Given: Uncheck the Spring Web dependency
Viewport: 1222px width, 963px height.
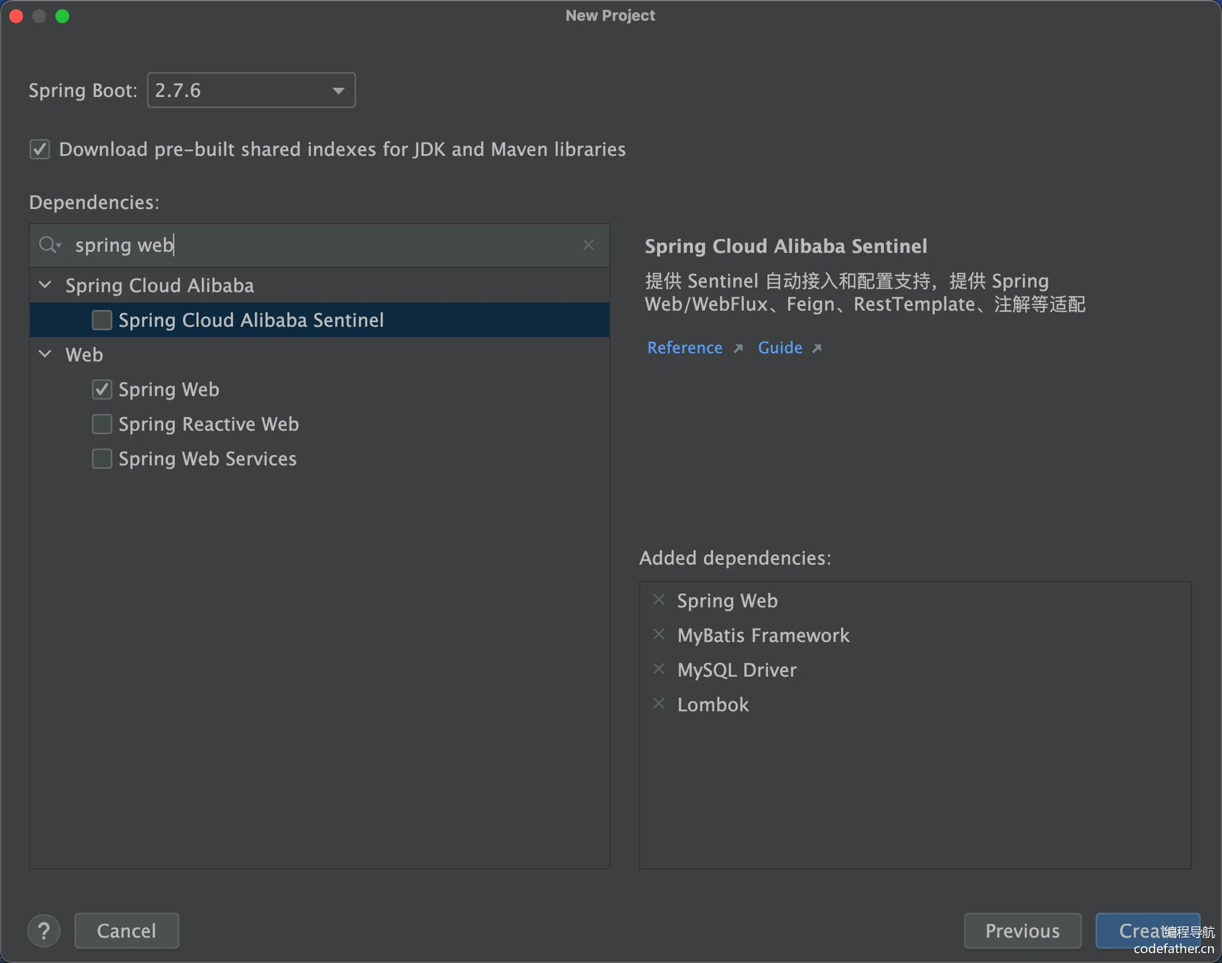Looking at the screenshot, I should click(102, 389).
